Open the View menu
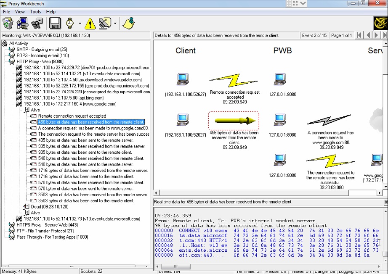The width and height of the screenshot is (388, 274). (19, 11)
